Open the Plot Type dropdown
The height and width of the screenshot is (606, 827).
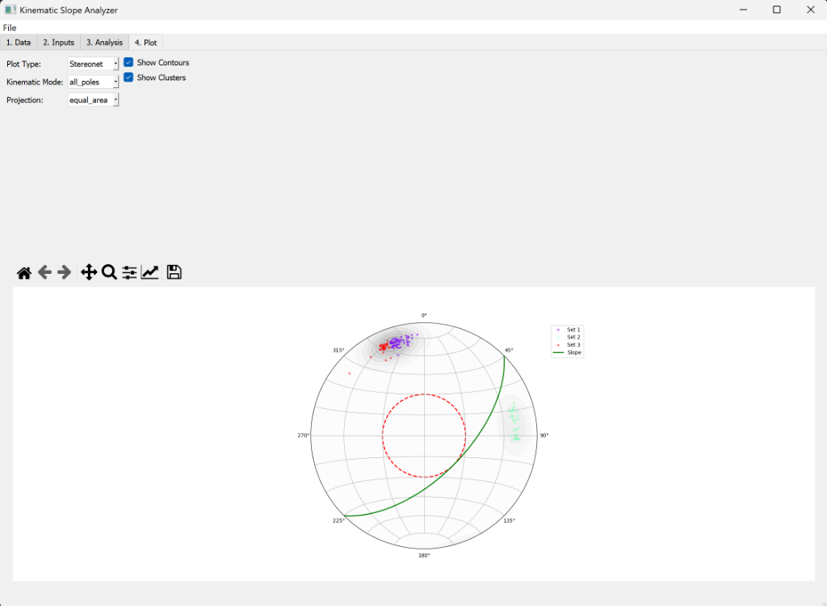(93, 64)
